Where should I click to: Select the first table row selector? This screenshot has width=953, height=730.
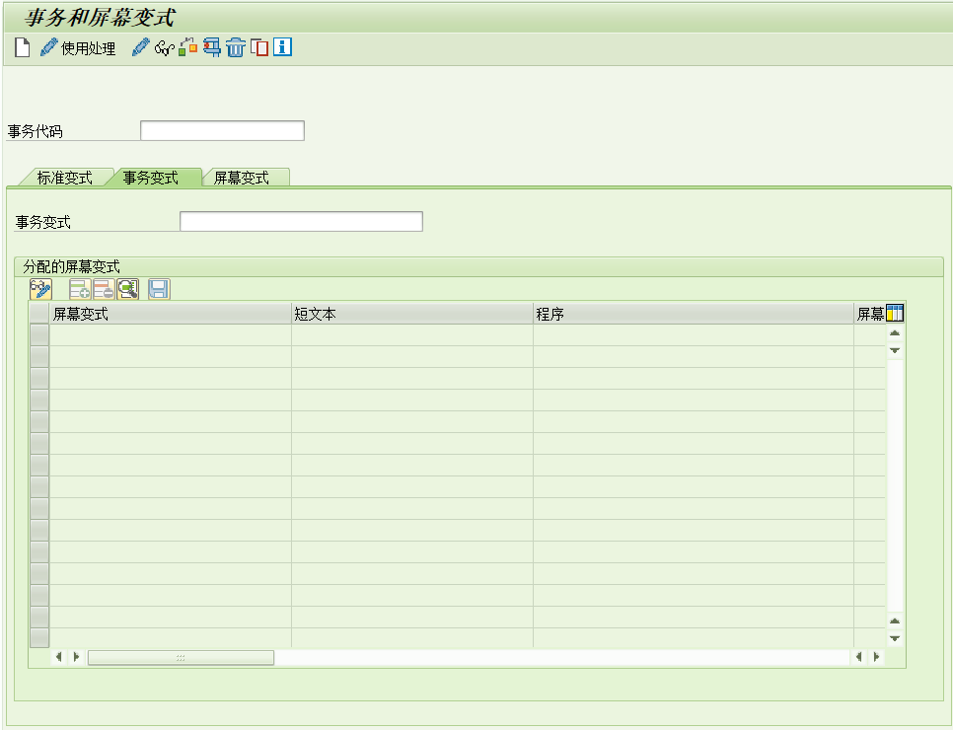pos(39,335)
